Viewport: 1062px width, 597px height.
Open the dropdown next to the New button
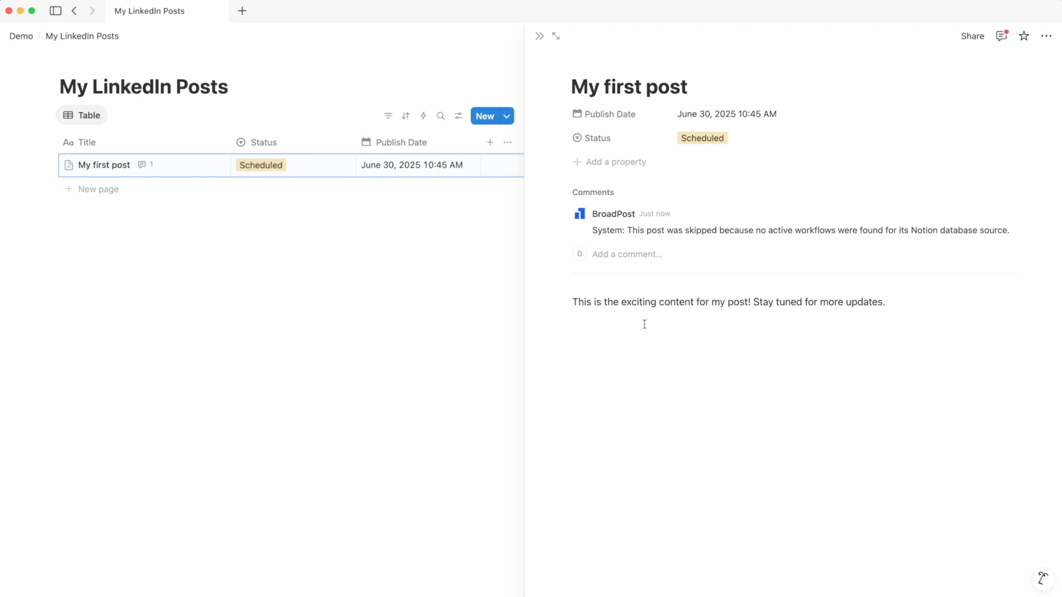pyautogui.click(x=506, y=116)
